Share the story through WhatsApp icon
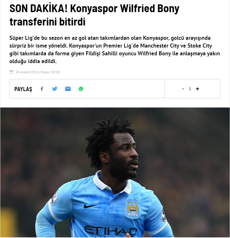The height and width of the screenshot is (238, 230). pos(81,89)
